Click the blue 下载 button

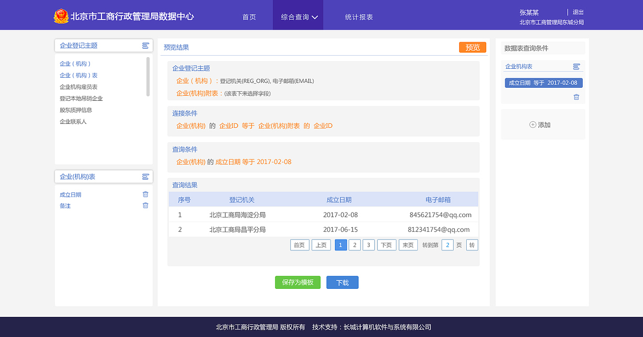click(x=343, y=282)
